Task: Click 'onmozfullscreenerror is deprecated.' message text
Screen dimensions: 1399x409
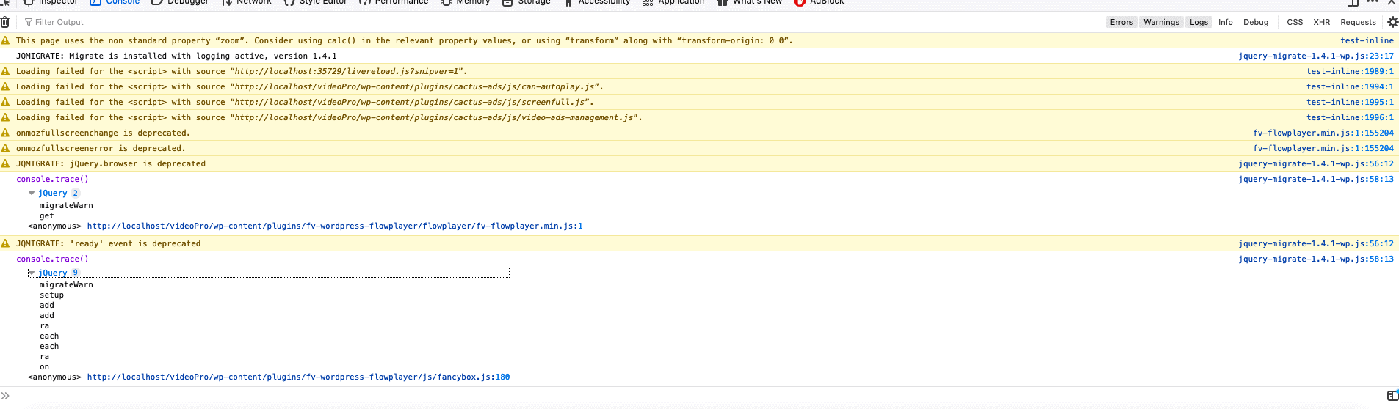Action: [x=101, y=148]
